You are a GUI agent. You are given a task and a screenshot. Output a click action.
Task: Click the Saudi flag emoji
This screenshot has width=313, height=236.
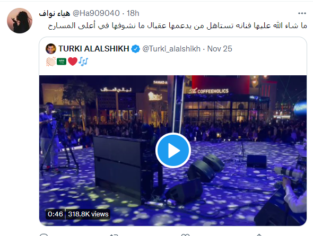[x=62, y=62]
